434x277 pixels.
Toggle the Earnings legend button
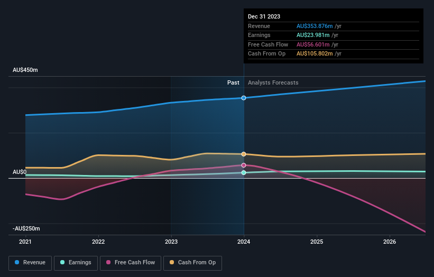click(76, 263)
